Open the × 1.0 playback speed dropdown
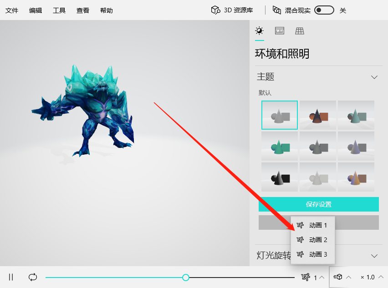 (372, 278)
